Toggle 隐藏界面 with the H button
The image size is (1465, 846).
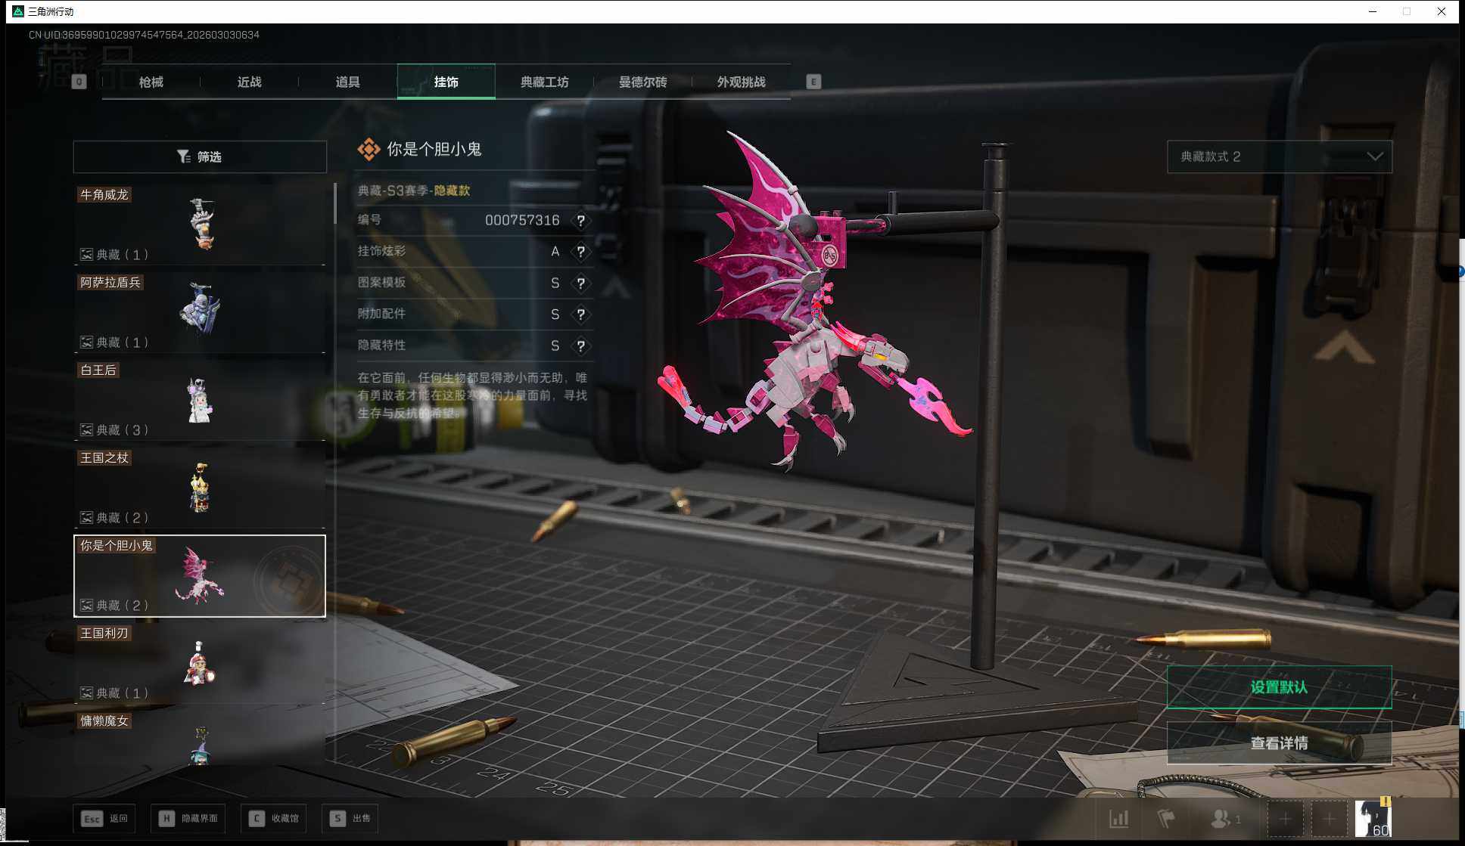[188, 818]
